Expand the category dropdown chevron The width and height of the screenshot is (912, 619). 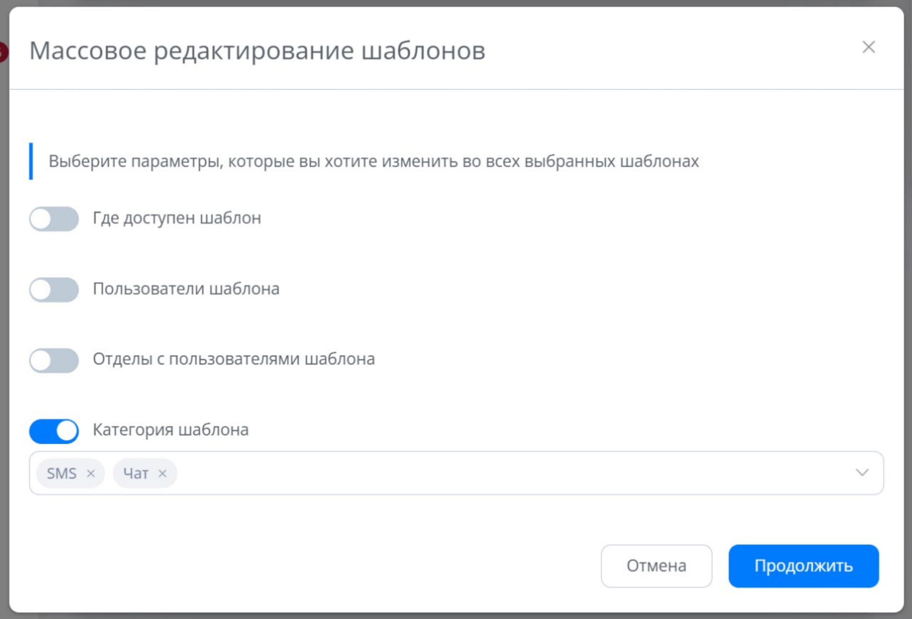[862, 473]
